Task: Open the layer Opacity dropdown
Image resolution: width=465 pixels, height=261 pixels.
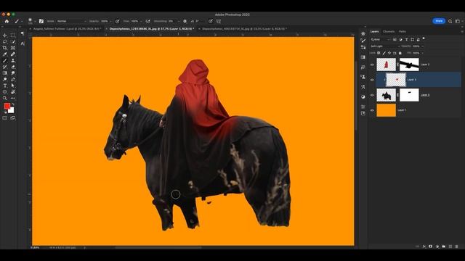Action: tap(422, 46)
